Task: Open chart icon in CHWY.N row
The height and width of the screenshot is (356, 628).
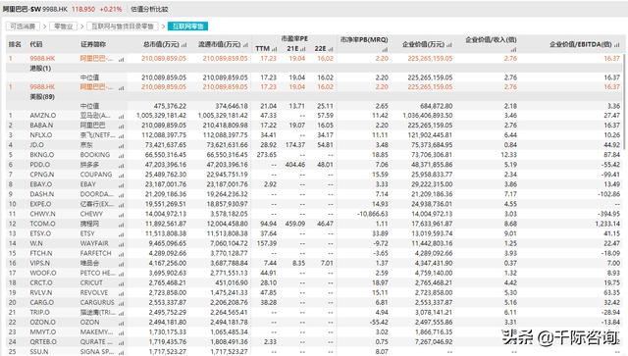Action: coord(122,215)
